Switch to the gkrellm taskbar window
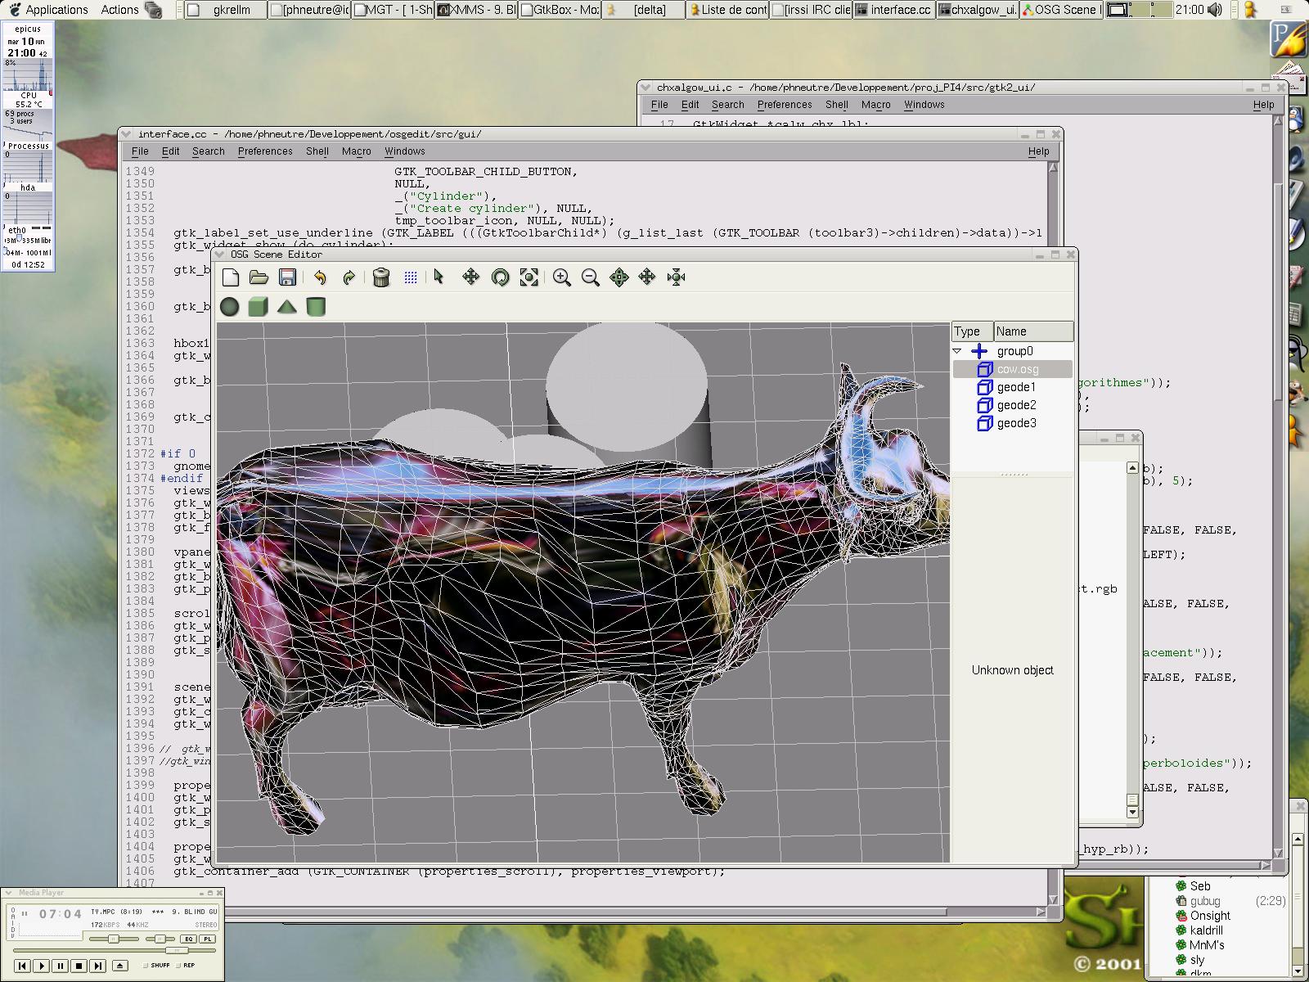The width and height of the screenshot is (1309, 982). pyautogui.click(x=224, y=10)
